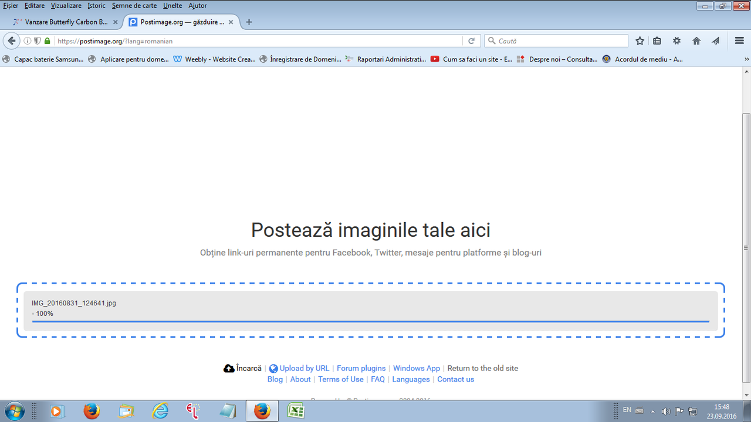This screenshot has width=751, height=422.
Task: Open Upload by URL link
Action: [x=305, y=369]
